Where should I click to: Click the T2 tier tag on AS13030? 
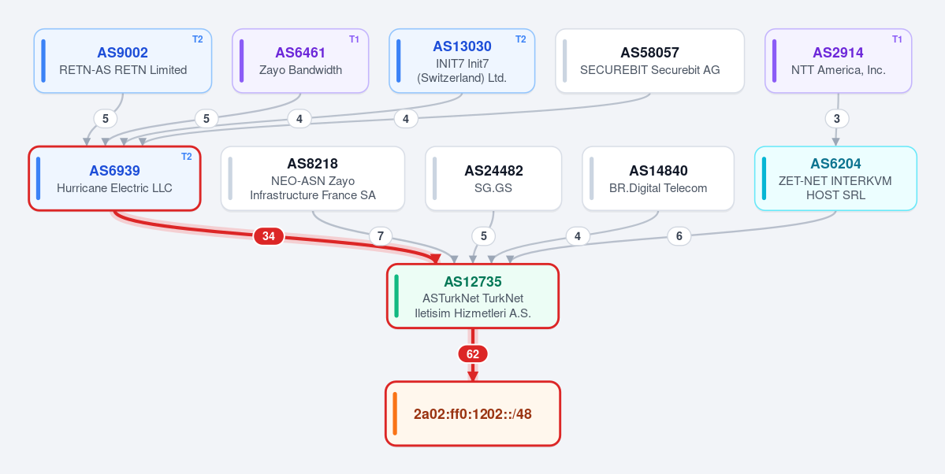[x=521, y=39]
